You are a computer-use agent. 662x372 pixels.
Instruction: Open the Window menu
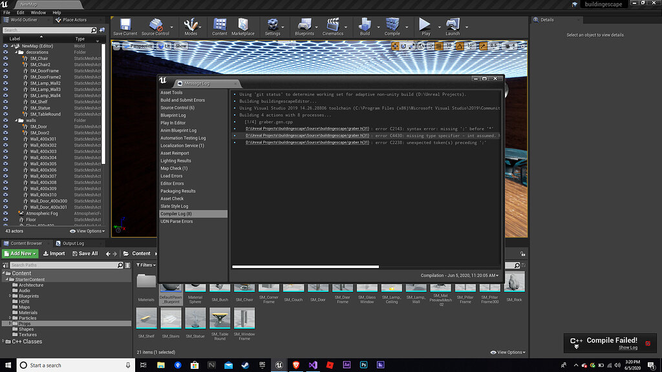(38, 13)
